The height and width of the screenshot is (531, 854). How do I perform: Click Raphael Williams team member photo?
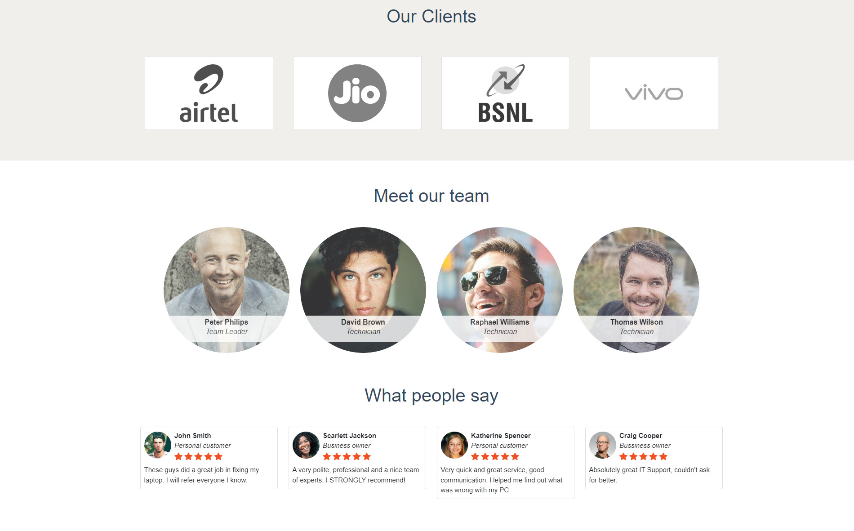(500, 290)
